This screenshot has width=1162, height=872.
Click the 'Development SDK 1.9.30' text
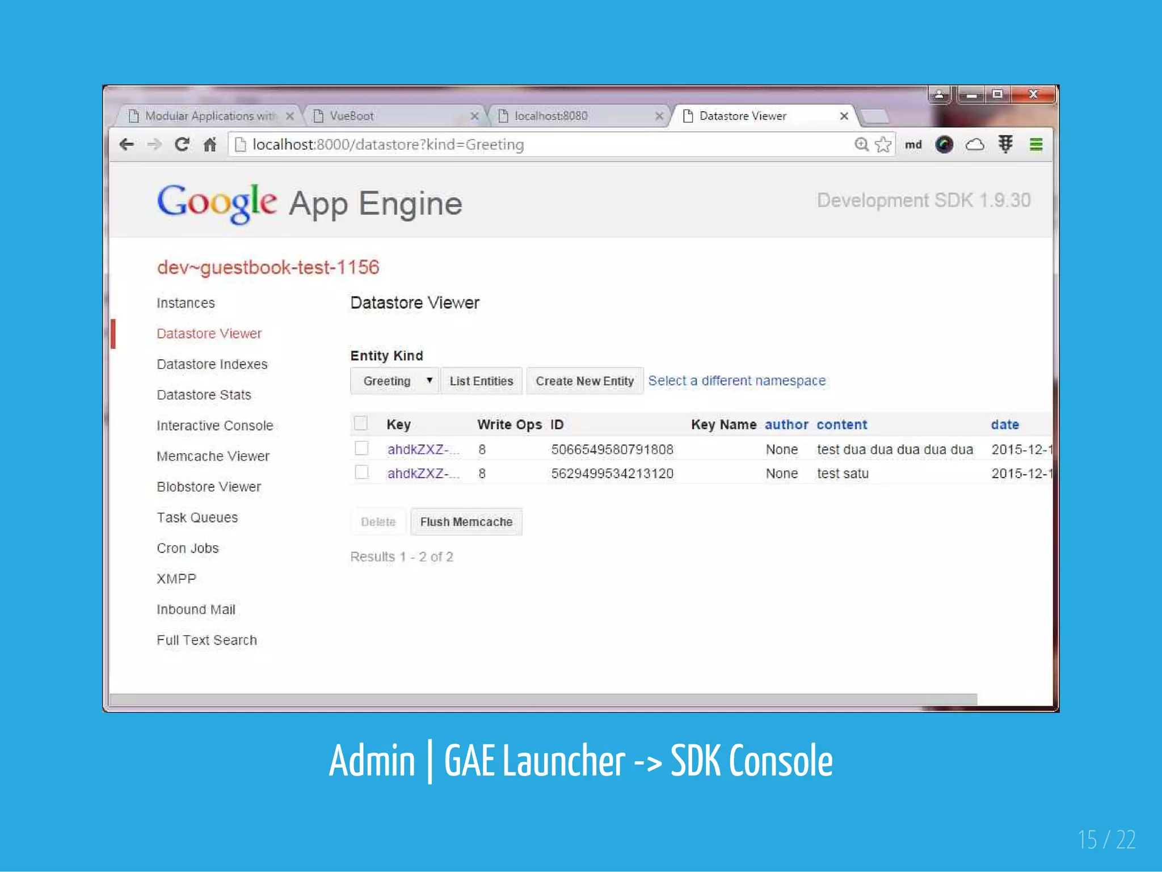(x=924, y=200)
